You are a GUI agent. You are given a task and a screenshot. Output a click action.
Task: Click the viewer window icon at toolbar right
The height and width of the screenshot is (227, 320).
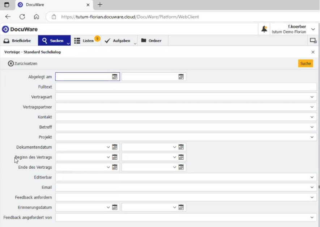pos(313,41)
